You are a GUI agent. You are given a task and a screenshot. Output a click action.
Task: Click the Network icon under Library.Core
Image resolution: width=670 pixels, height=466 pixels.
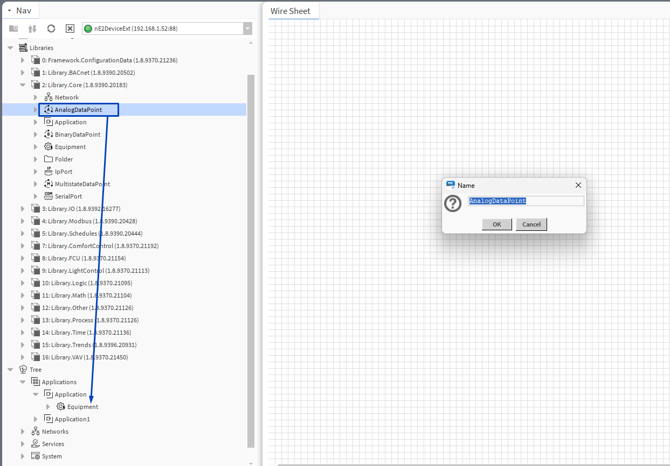[49, 97]
